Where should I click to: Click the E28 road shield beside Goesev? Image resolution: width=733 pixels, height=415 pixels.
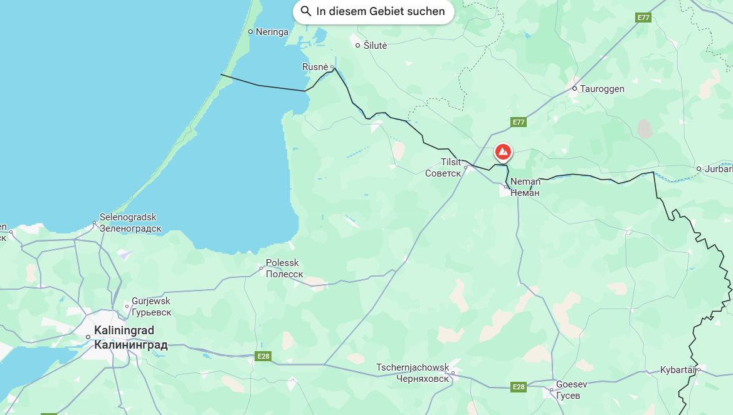coord(519,387)
